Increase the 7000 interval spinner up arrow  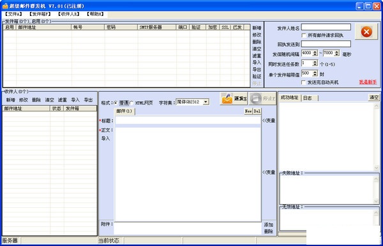(x=336, y=52)
